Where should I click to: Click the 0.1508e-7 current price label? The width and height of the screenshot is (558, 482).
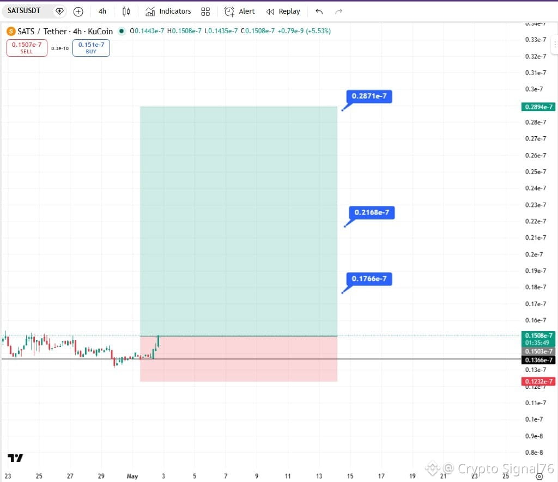(538, 335)
